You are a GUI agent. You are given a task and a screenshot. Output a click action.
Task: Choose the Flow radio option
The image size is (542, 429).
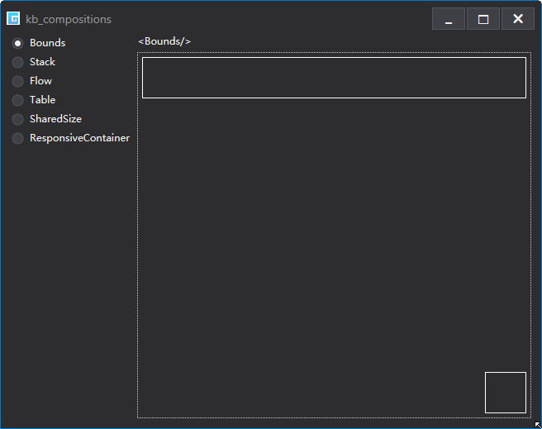coord(17,81)
